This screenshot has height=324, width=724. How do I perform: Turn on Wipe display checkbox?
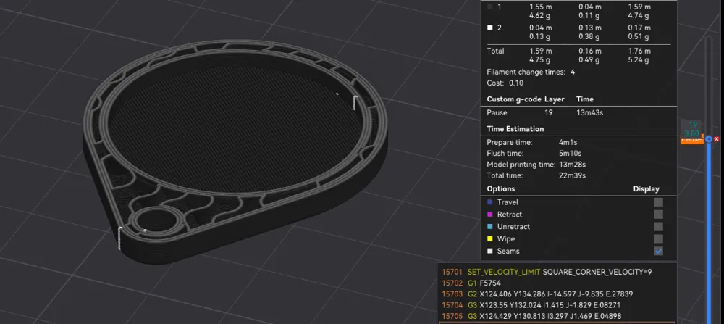tap(658, 239)
